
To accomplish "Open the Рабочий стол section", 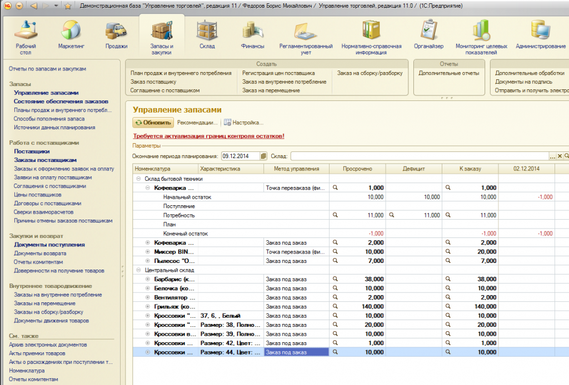I will point(26,37).
